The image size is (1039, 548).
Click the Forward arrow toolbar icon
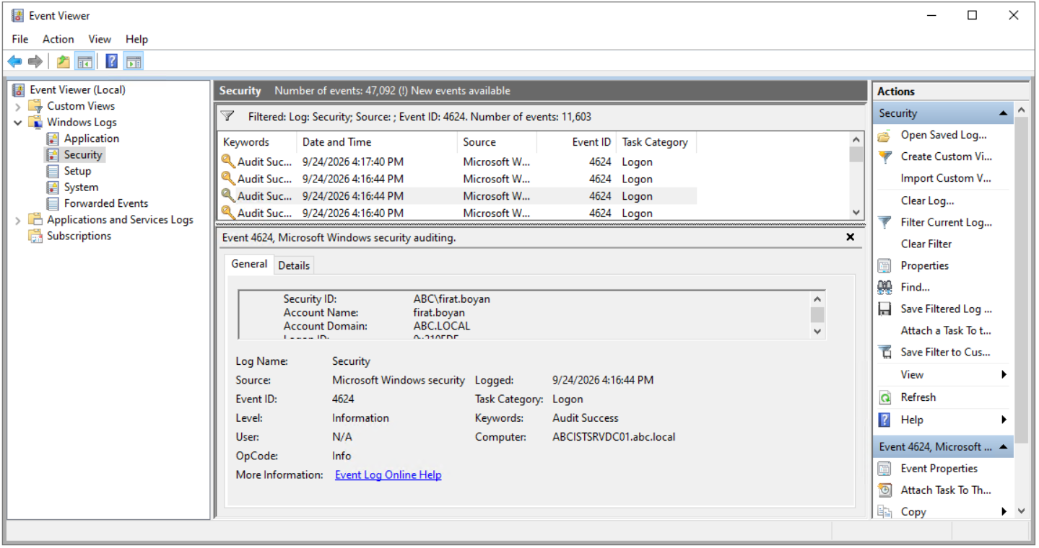pyautogui.click(x=35, y=62)
